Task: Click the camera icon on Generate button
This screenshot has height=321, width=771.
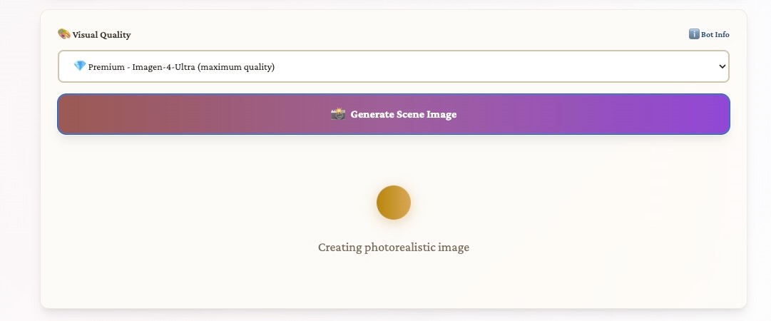Action: coord(338,114)
